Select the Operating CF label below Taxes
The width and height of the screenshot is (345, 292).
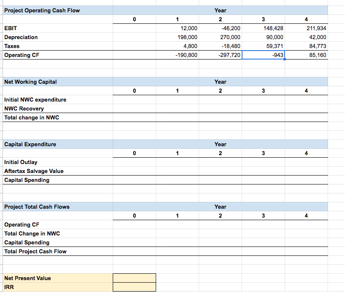click(22, 55)
